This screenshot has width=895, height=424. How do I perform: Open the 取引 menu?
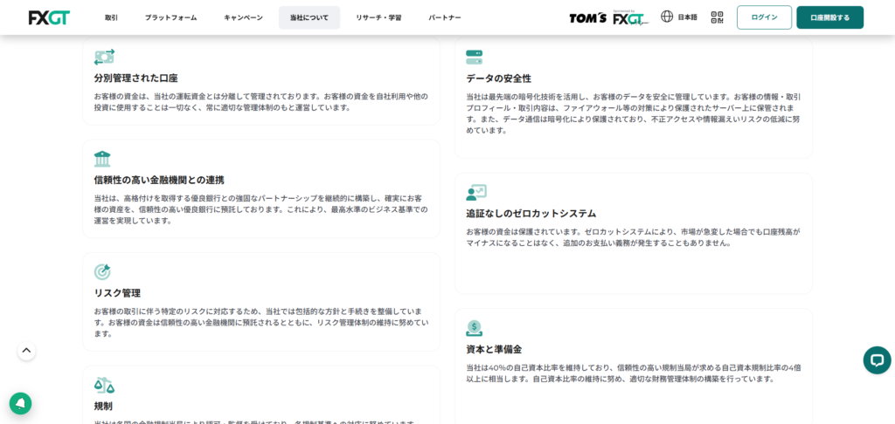coord(111,17)
